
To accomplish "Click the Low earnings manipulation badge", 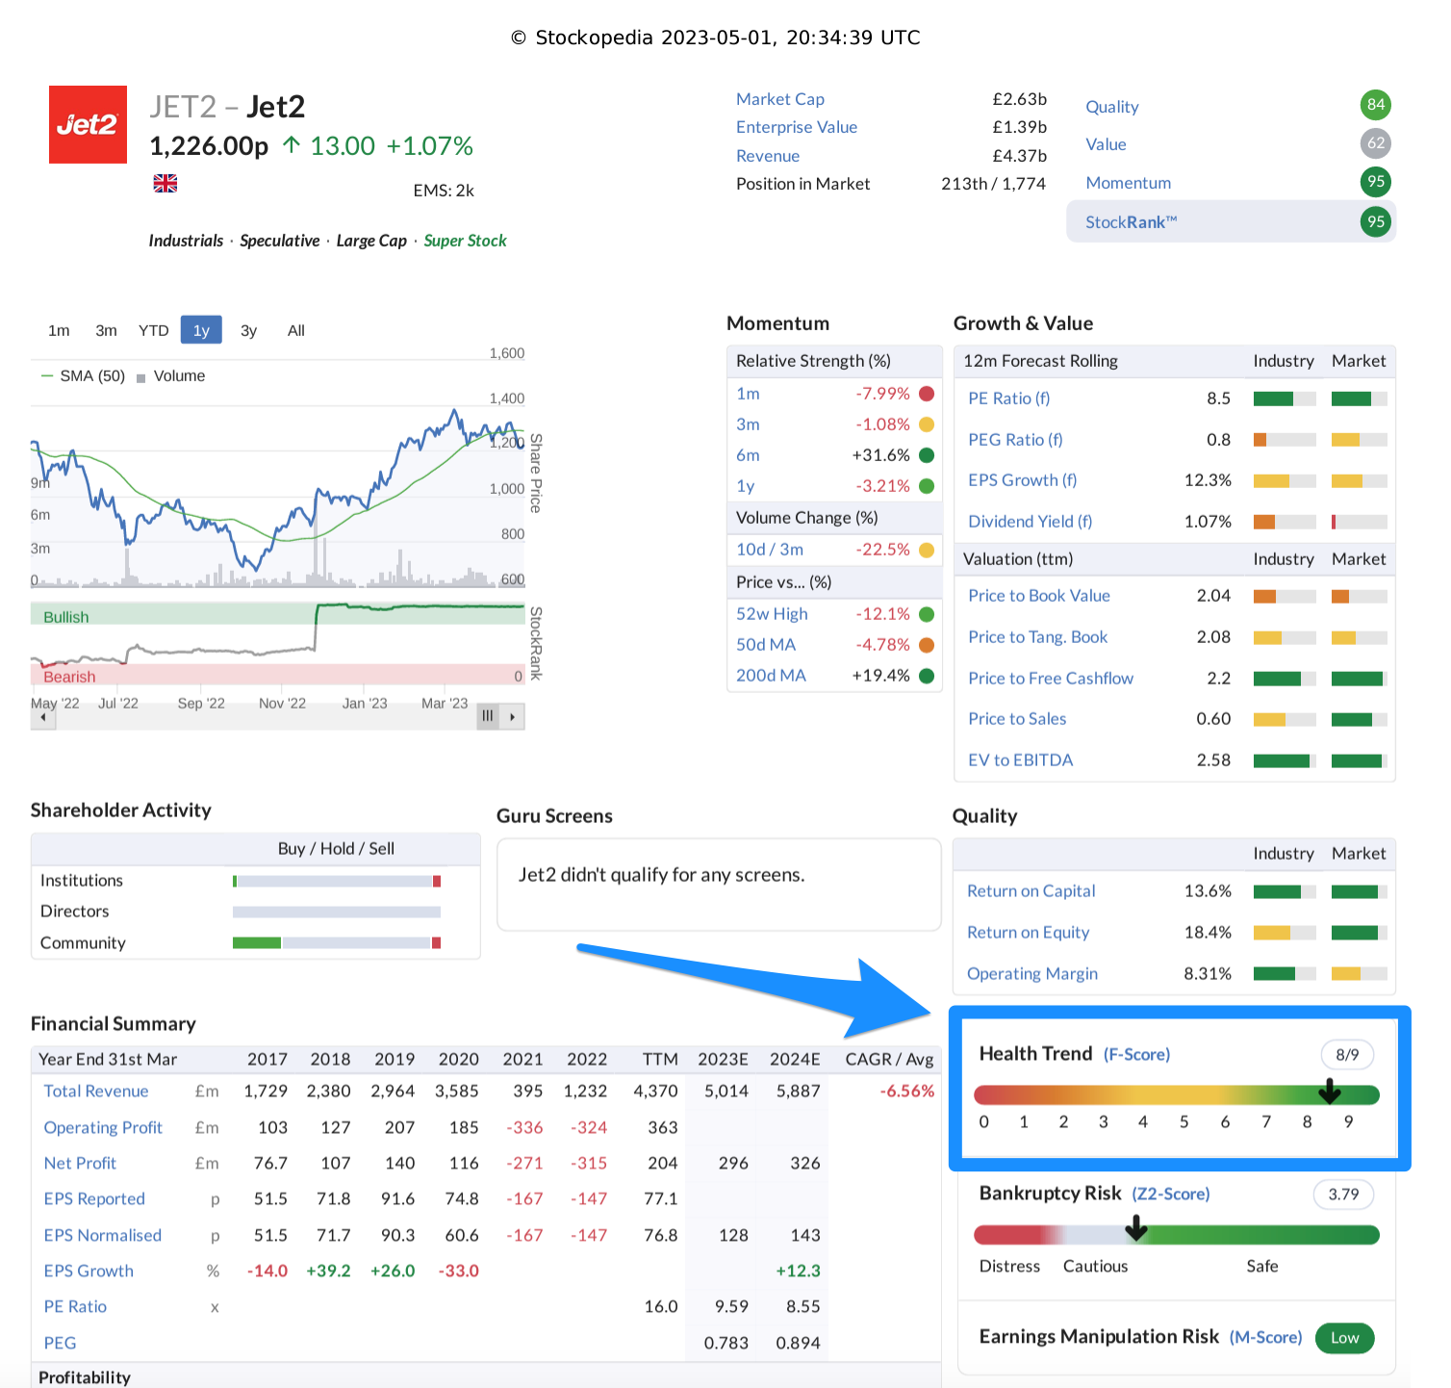I will [1344, 1338].
